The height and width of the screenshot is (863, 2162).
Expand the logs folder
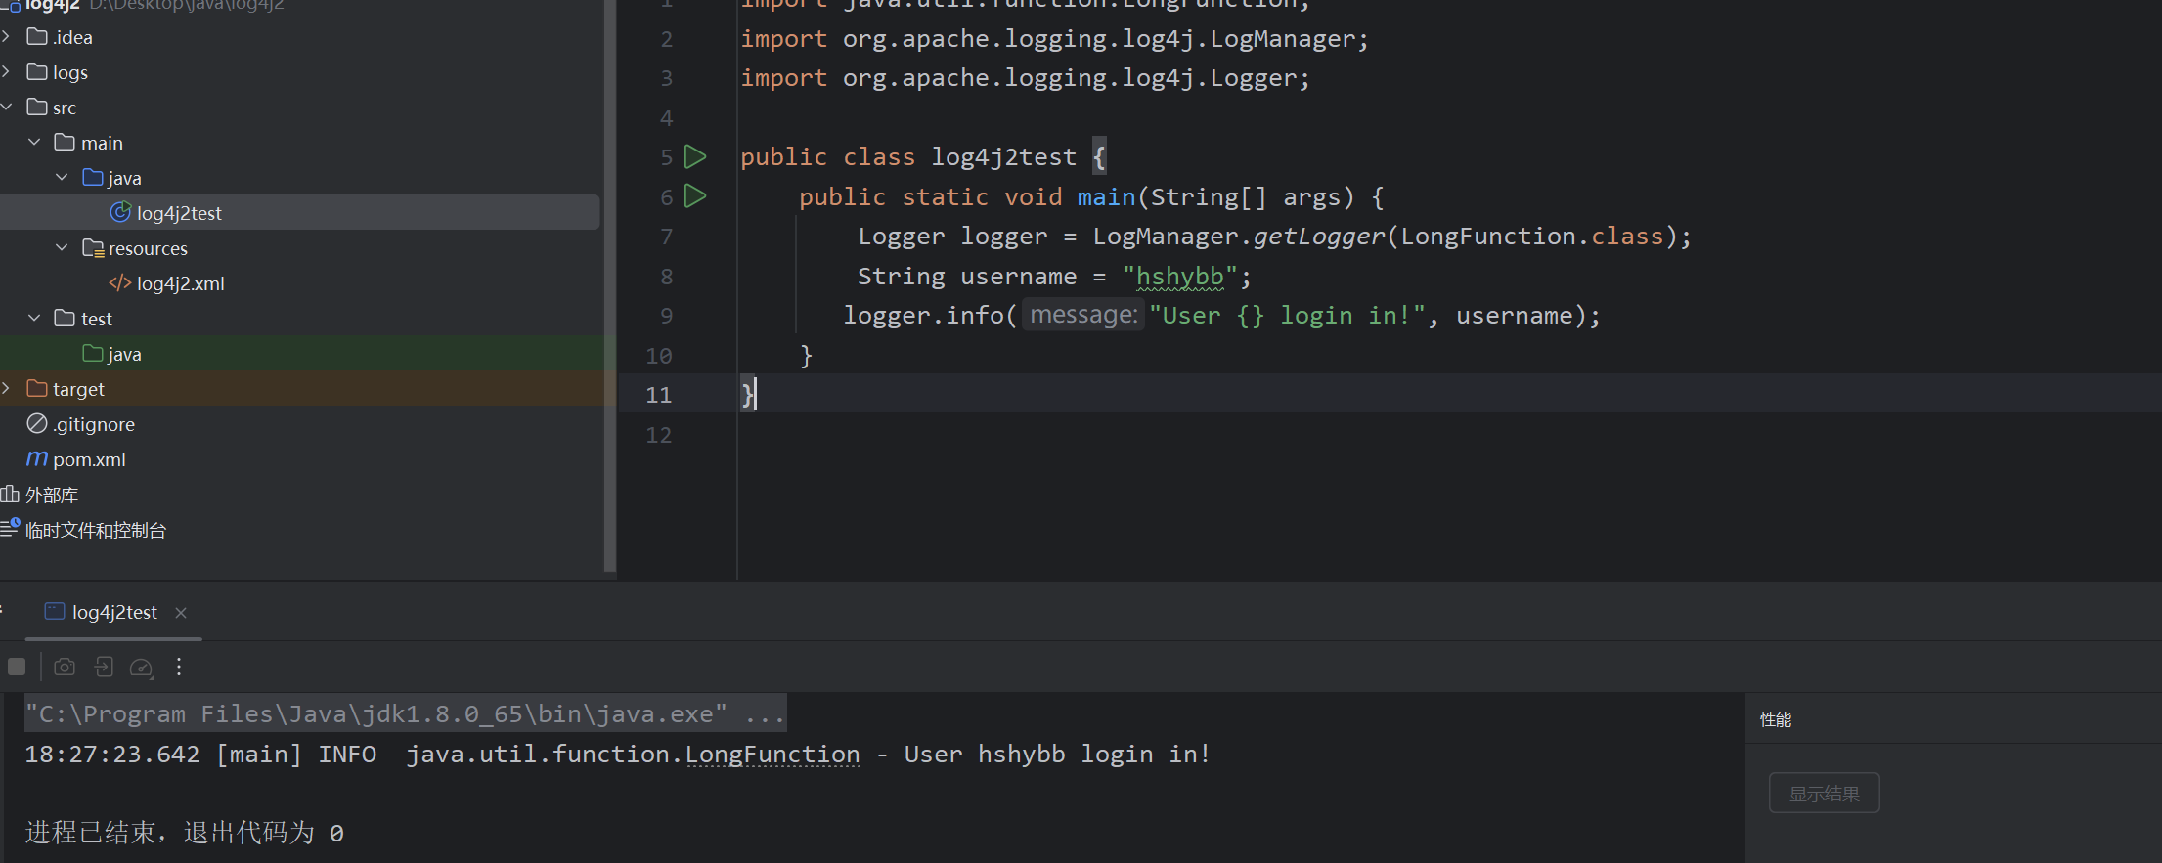7,72
